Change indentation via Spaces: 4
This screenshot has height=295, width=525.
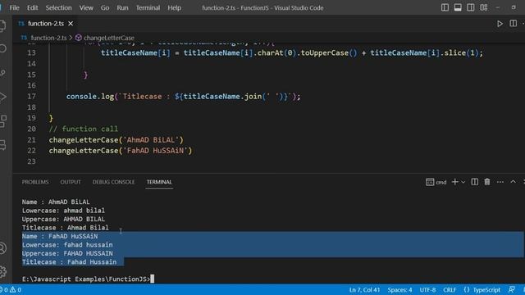[399, 289]
